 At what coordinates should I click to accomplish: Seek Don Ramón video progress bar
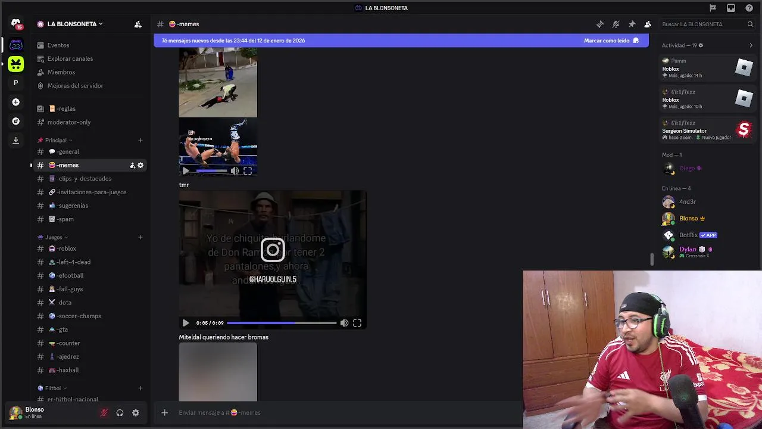pos(282,323)
